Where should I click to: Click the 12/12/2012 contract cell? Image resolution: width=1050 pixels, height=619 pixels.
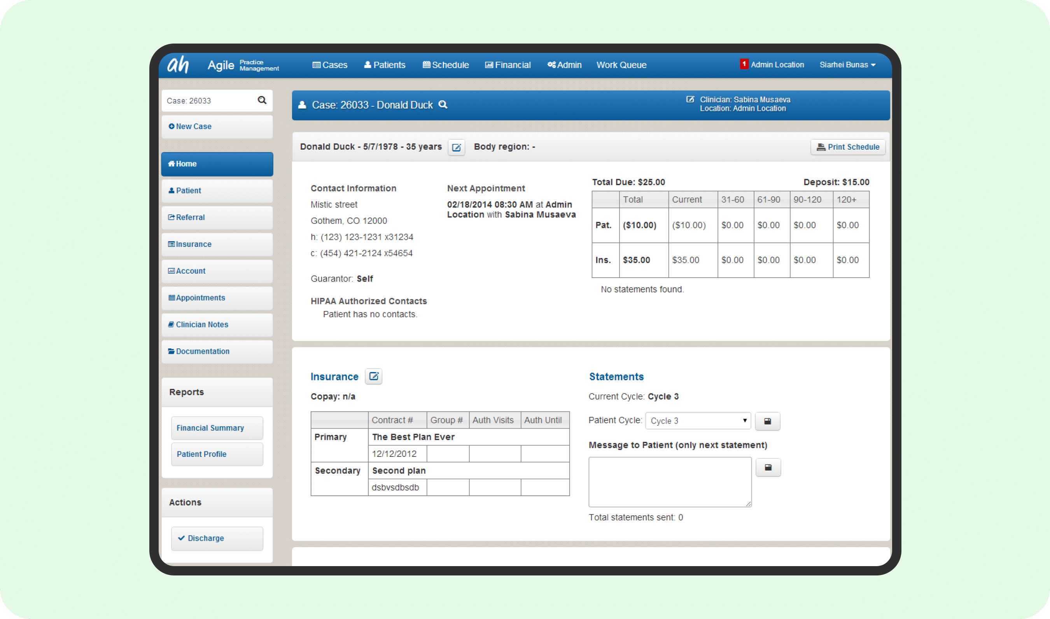397,454
